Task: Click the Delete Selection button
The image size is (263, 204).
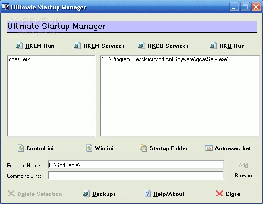Action: click(35, 194)
